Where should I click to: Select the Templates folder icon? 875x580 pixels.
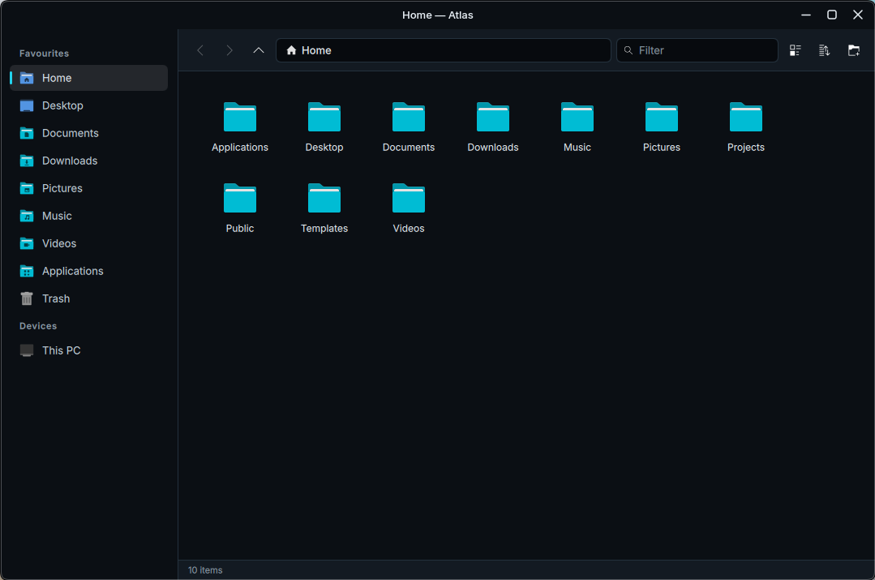tap(324, 198)
